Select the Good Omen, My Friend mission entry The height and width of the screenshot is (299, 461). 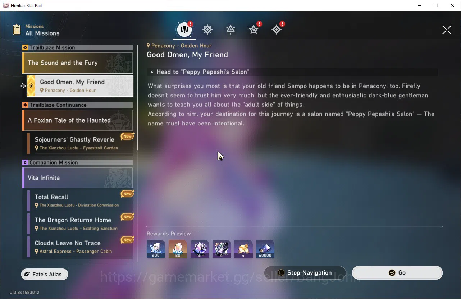[x=80, y=86]
